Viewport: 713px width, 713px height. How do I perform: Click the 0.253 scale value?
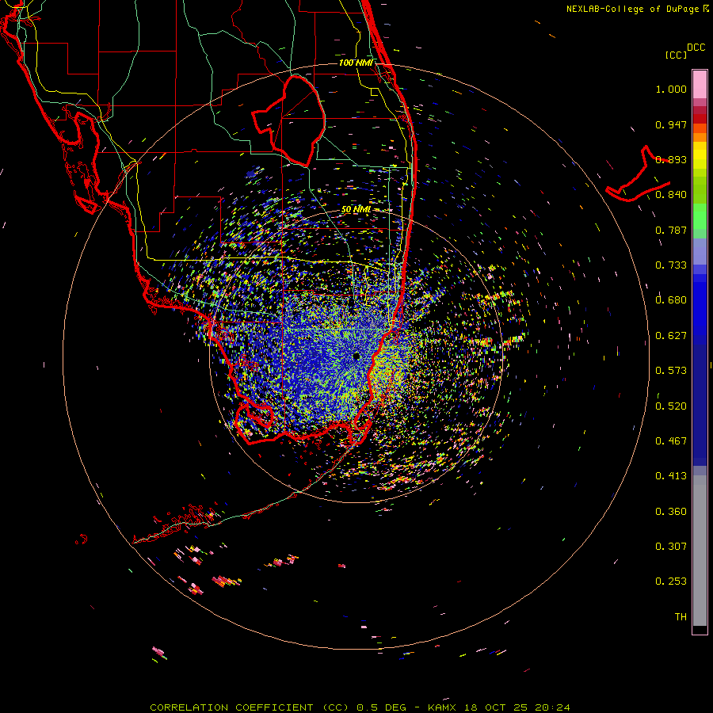click(x=671, y=581)
